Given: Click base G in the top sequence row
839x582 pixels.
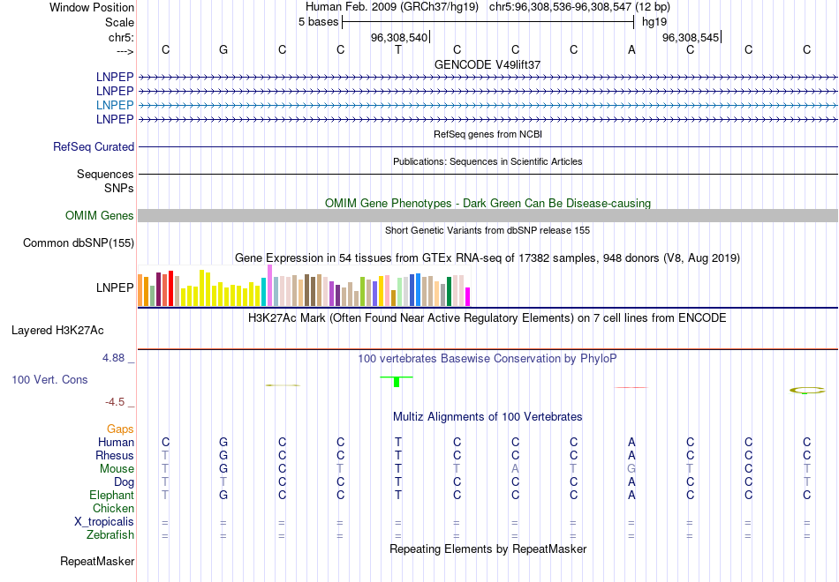Looking at the screenshot, I should pyautogui.click(x=223, y=49).
